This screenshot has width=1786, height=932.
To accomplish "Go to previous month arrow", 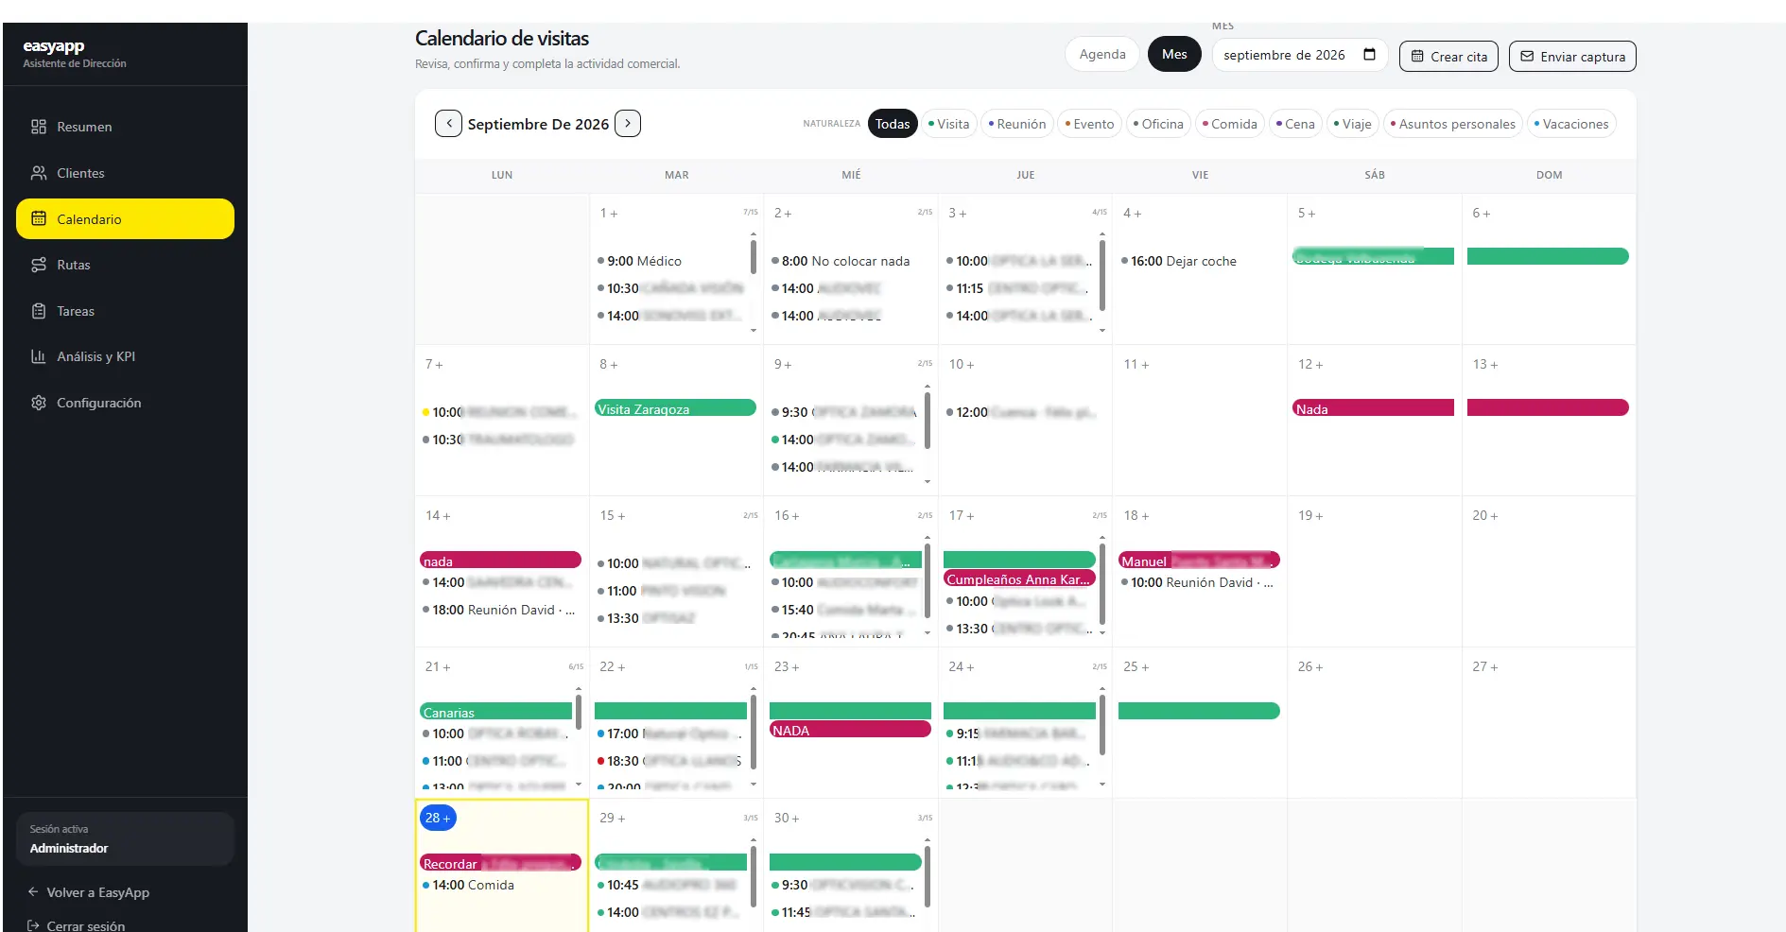I will point(448,123).
